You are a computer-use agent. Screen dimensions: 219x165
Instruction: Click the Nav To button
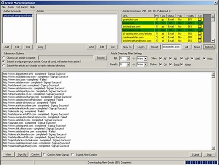click(128, 47)
